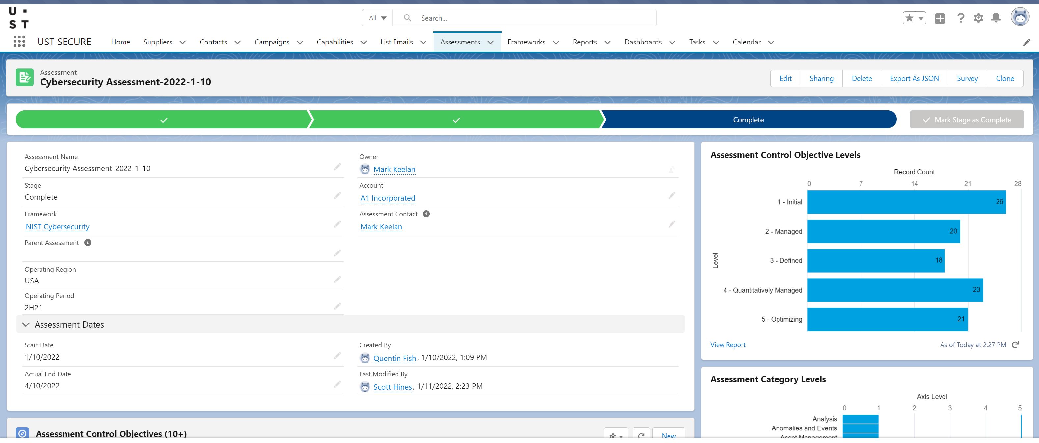The image size is (1039, 443).
Task: Edit the Operating Period pencil icon
Action: pyautogui.click(x=337, y=306)
